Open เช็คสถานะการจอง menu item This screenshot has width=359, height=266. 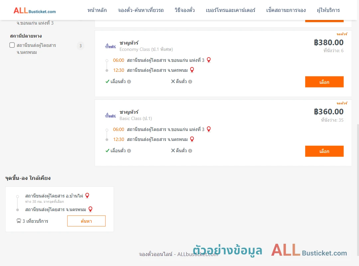[286, 10]
